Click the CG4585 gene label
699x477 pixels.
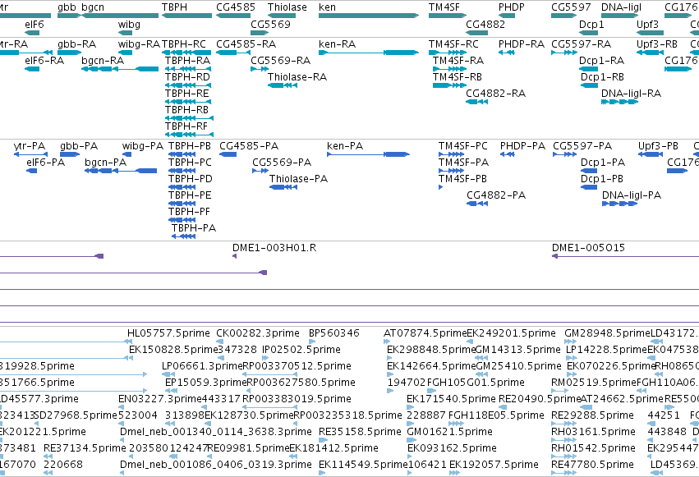[x=236, y=7]
